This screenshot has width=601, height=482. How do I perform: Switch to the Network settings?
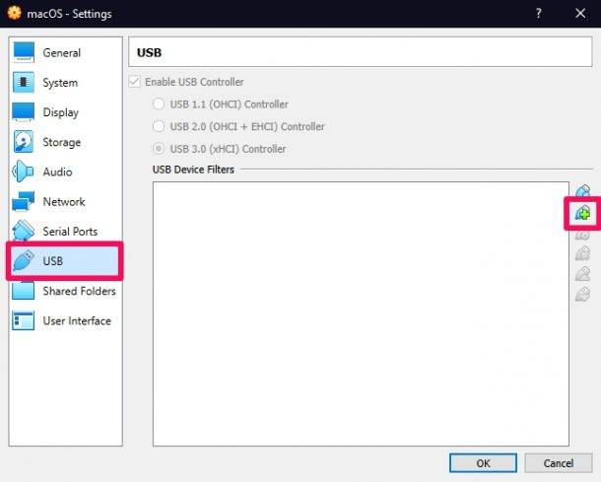point(65,202)
